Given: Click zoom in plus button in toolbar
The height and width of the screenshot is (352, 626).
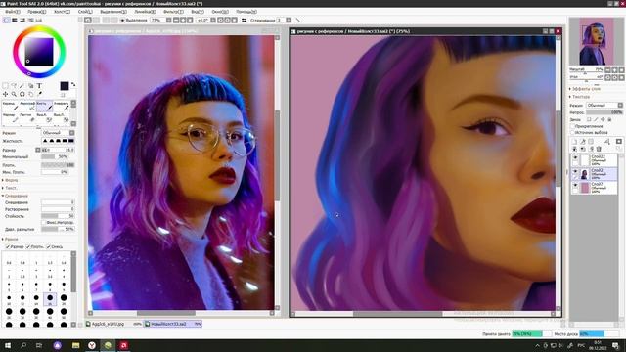Looking at the screenshot, I should pyautogui.click(x=183, y=20).
